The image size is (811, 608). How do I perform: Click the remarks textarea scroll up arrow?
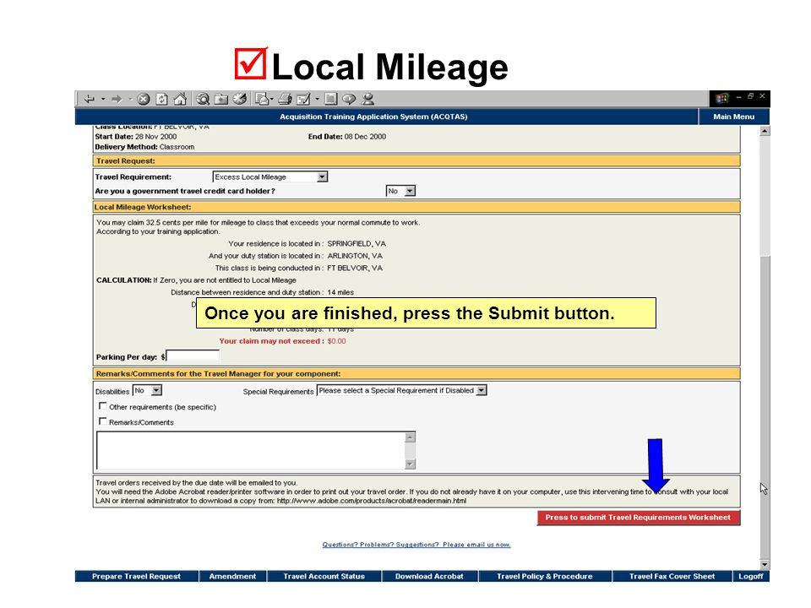(x=411, y=437)
